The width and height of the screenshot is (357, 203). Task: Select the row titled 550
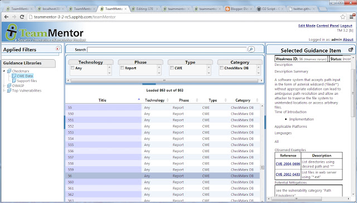(x=162, y=114)
